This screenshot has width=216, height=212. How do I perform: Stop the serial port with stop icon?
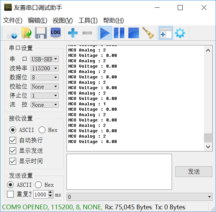[x=134, y=33]
